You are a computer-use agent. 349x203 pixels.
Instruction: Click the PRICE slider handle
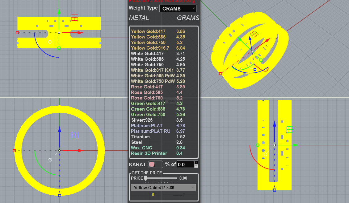[145, 178]
